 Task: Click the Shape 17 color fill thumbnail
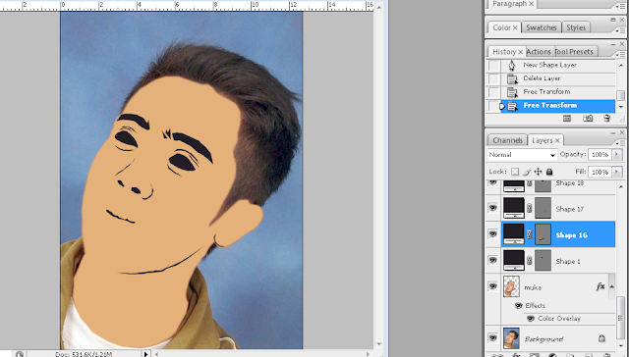(514, 208)
